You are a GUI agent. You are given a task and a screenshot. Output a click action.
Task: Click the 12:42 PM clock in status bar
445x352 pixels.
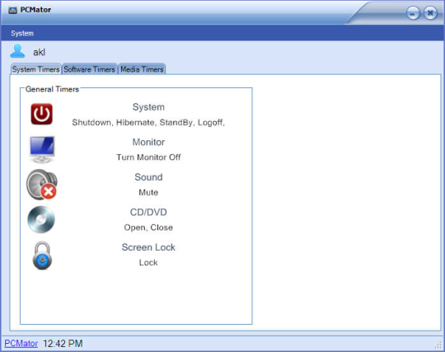tap(63, 344)
